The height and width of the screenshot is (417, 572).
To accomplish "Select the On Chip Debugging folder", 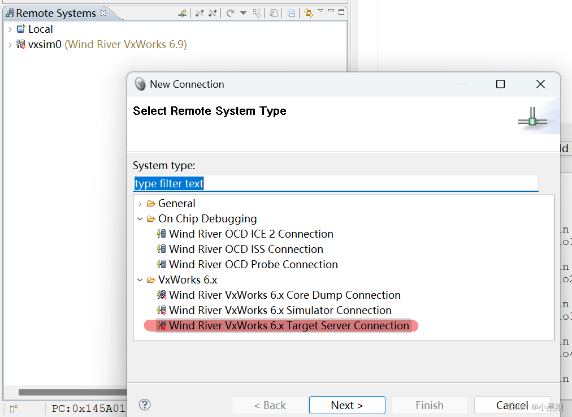I will 207,219.
